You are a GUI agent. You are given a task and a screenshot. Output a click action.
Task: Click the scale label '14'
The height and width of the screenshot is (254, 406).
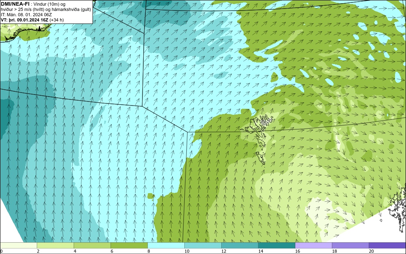click(x=261, y=251)
